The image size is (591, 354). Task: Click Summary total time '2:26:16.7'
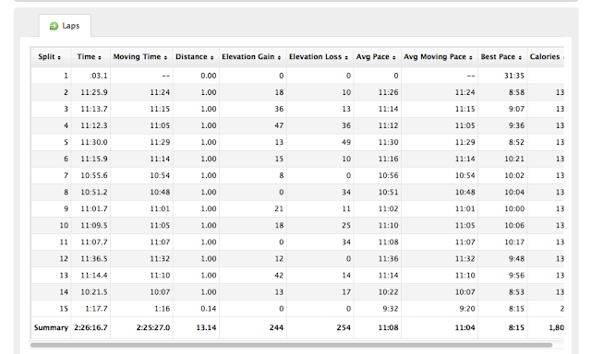90,327
